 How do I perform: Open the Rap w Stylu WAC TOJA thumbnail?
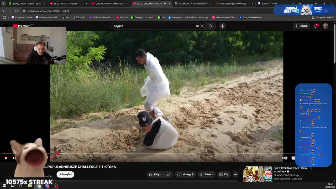point(257,174)
